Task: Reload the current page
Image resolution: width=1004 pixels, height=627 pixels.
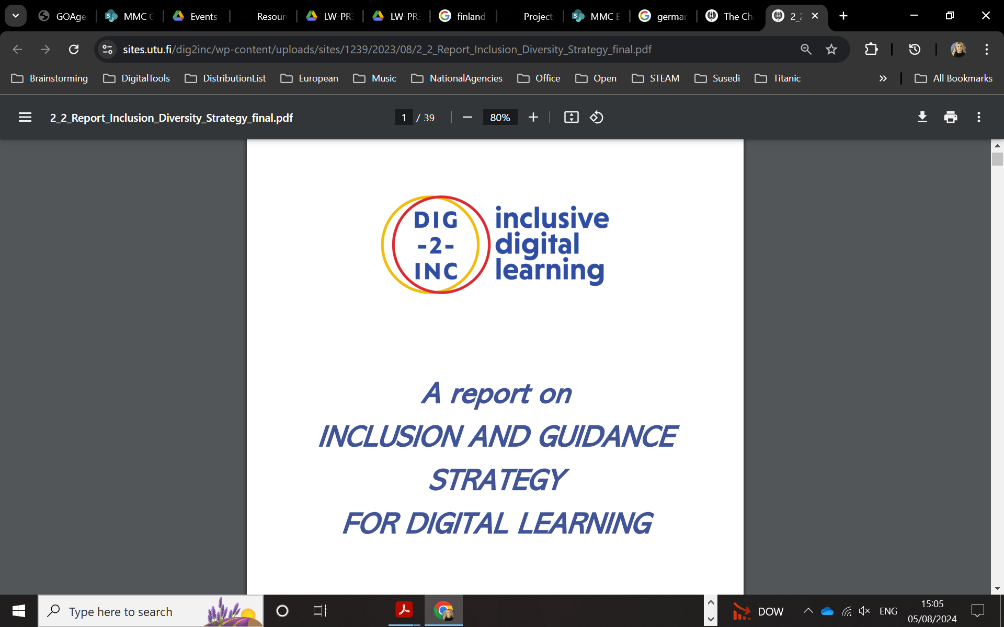Action: [x=74, y=49]
